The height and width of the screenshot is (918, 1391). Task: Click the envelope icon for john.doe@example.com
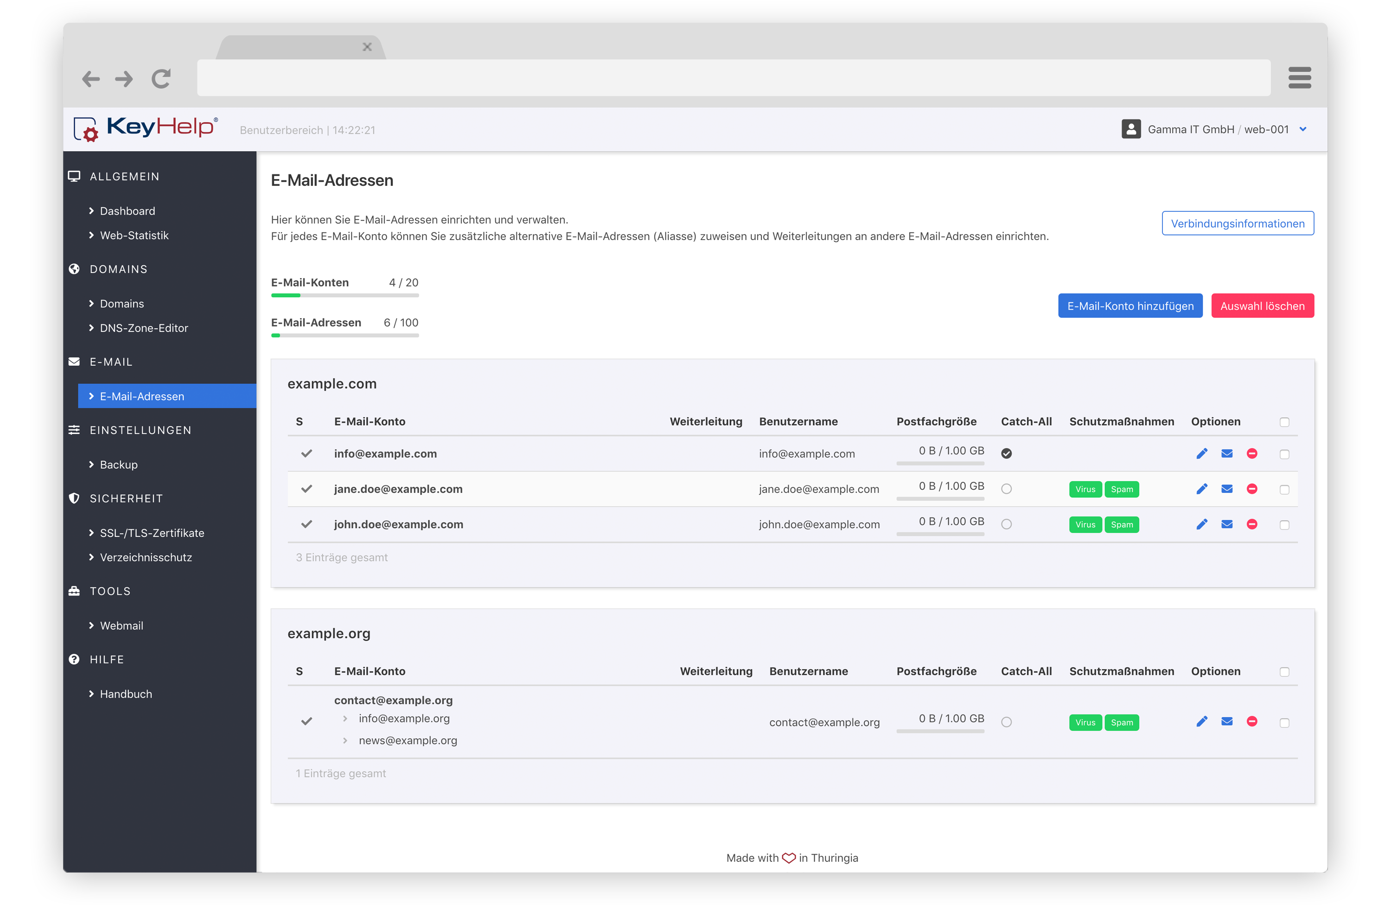click(x=1227, y=524)
